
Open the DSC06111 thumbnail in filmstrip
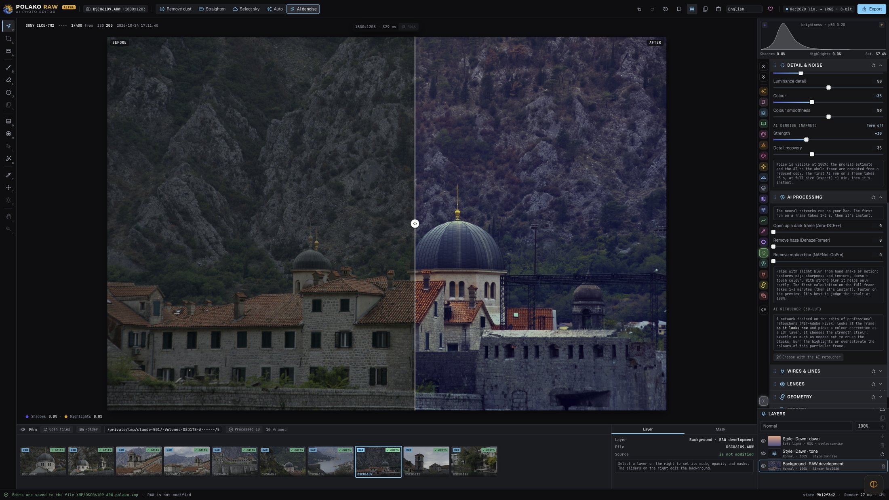pyautogui.click(x=426, y=462)
